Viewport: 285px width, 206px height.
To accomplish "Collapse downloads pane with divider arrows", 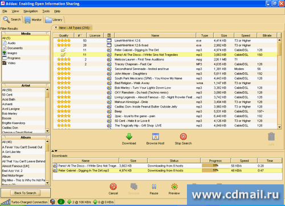I will click(x=54, y=151).
